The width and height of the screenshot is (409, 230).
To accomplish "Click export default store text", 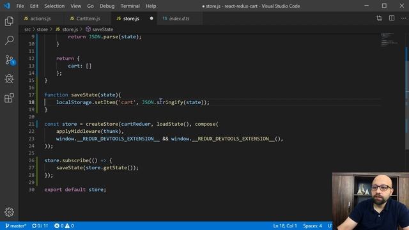I will click(x=75, y=190).
